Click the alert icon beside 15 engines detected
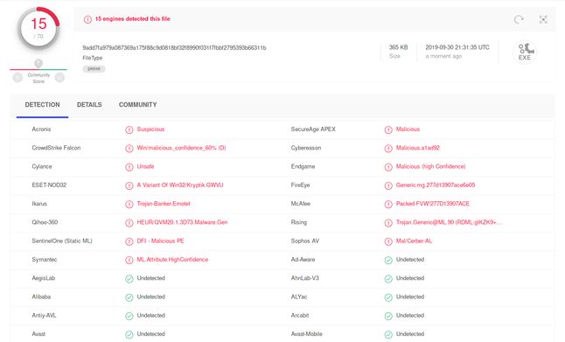 [87, 19]
